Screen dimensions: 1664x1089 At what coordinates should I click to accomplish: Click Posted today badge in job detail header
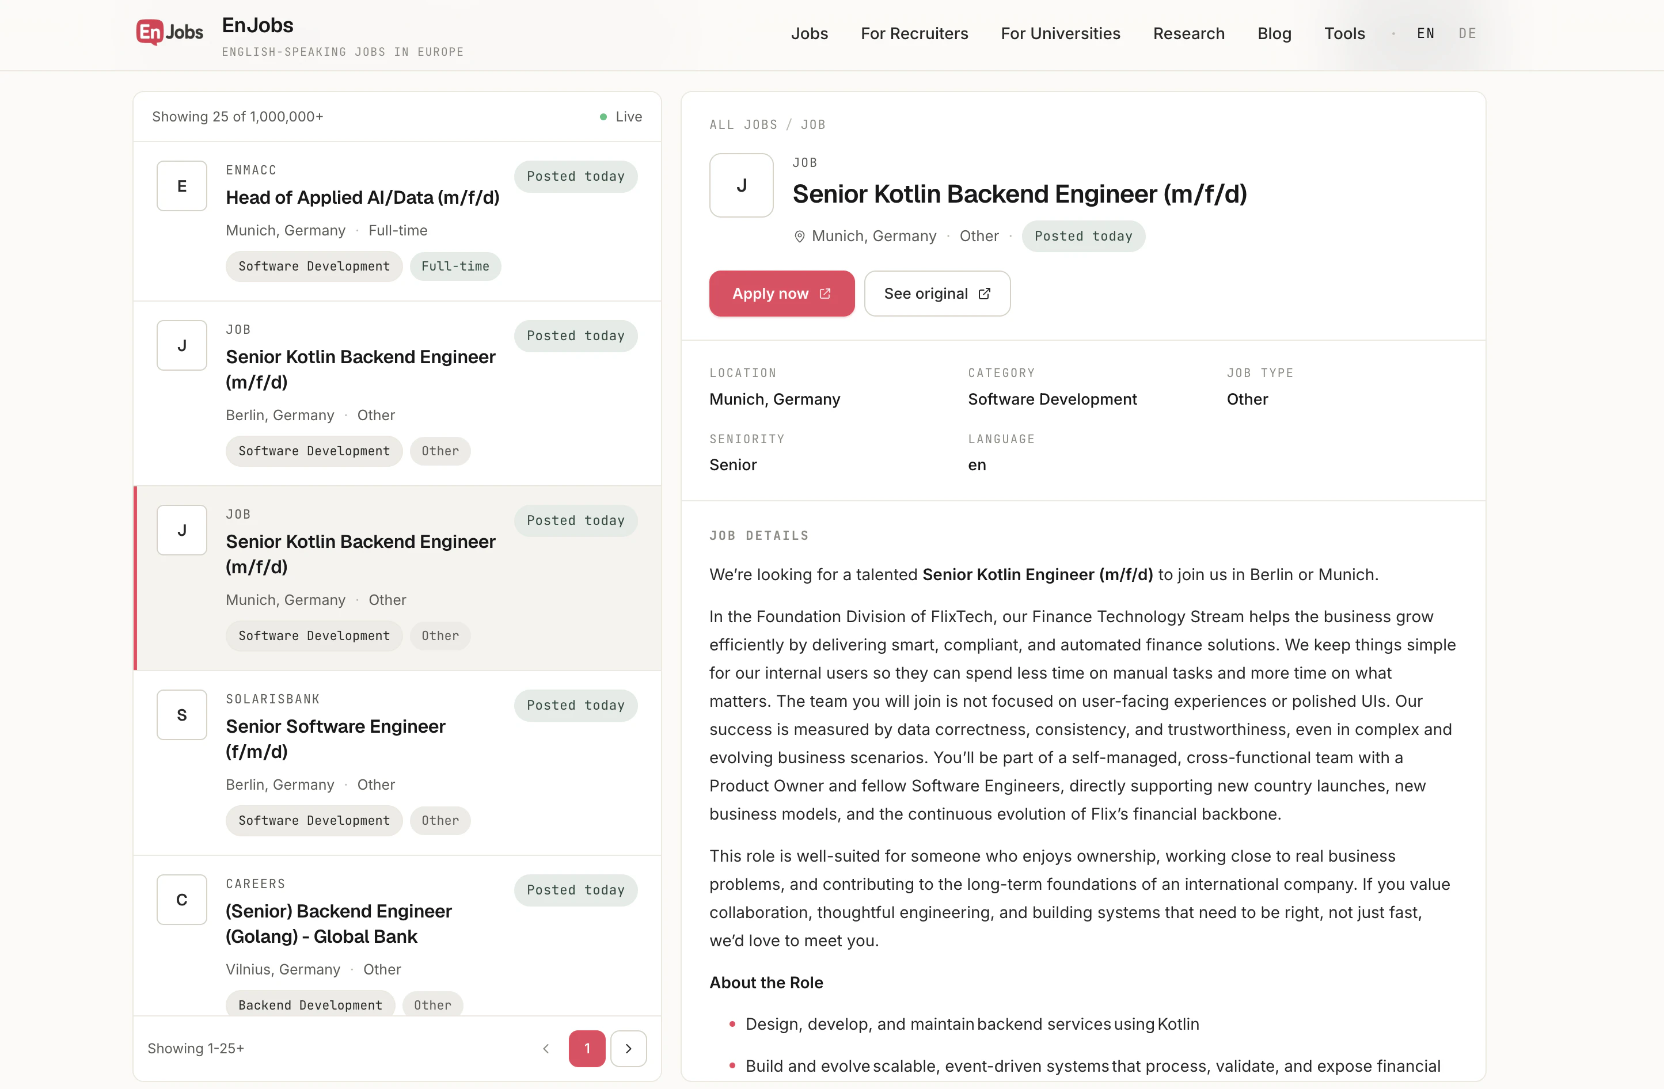1083,236
